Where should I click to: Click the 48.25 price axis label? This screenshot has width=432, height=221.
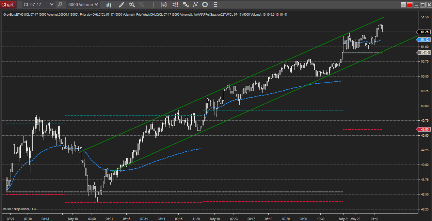(425, 209)
